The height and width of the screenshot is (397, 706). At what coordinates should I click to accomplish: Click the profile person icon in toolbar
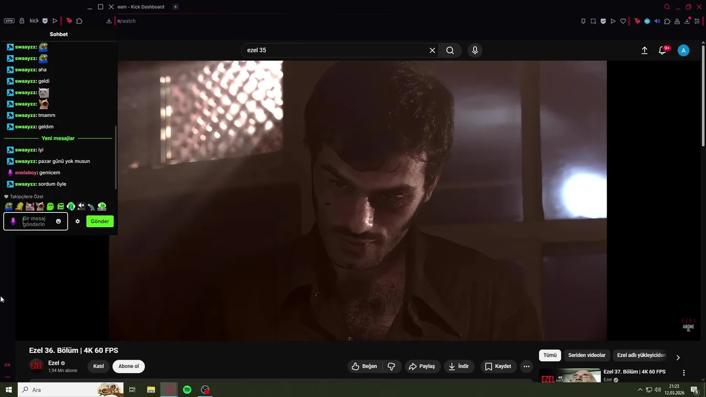tap(678, 21)
